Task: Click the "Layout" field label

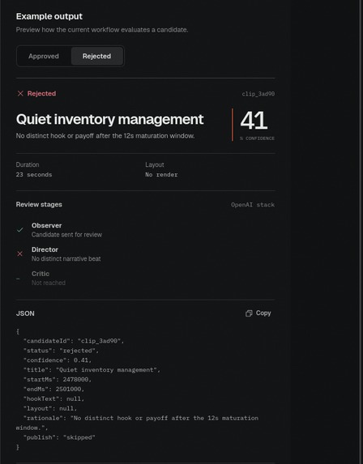Action: pyautogui.click(x=155, y=165)
